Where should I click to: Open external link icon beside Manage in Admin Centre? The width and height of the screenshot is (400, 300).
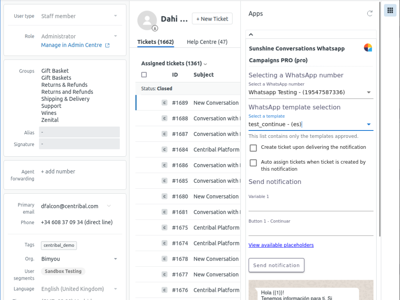pyautogui.click(x=107, y=45)
